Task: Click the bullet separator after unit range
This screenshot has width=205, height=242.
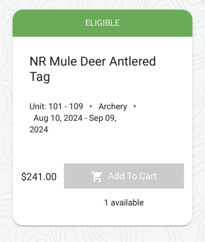Action: tap(91, 106)
